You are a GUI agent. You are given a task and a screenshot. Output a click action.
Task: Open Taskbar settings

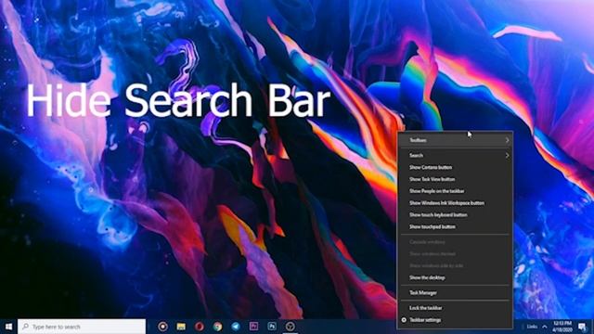click(x=455, y=320)
